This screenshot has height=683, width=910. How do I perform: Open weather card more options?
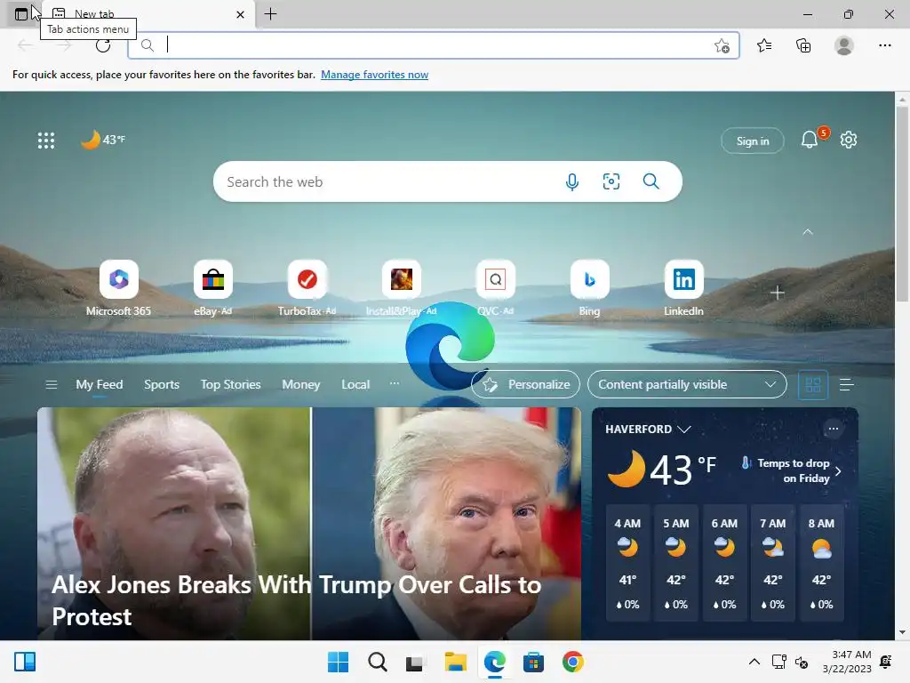(x=834, y=429)
